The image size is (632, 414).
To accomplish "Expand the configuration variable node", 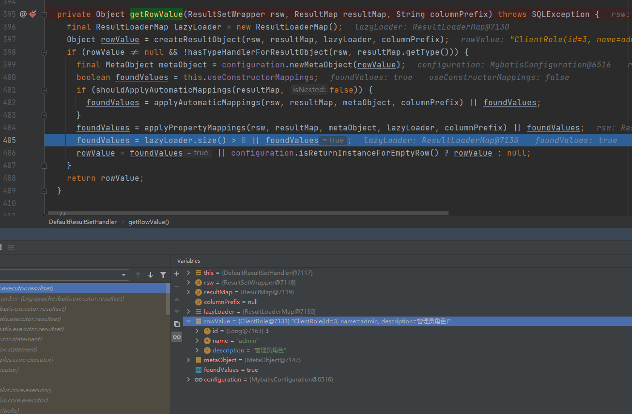I will (x=188, y=380).
